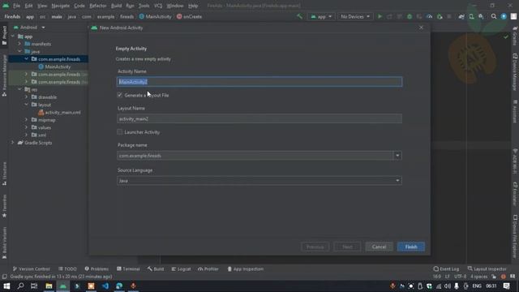Expand the values folder
519x292 pixels.
(26, 127)
